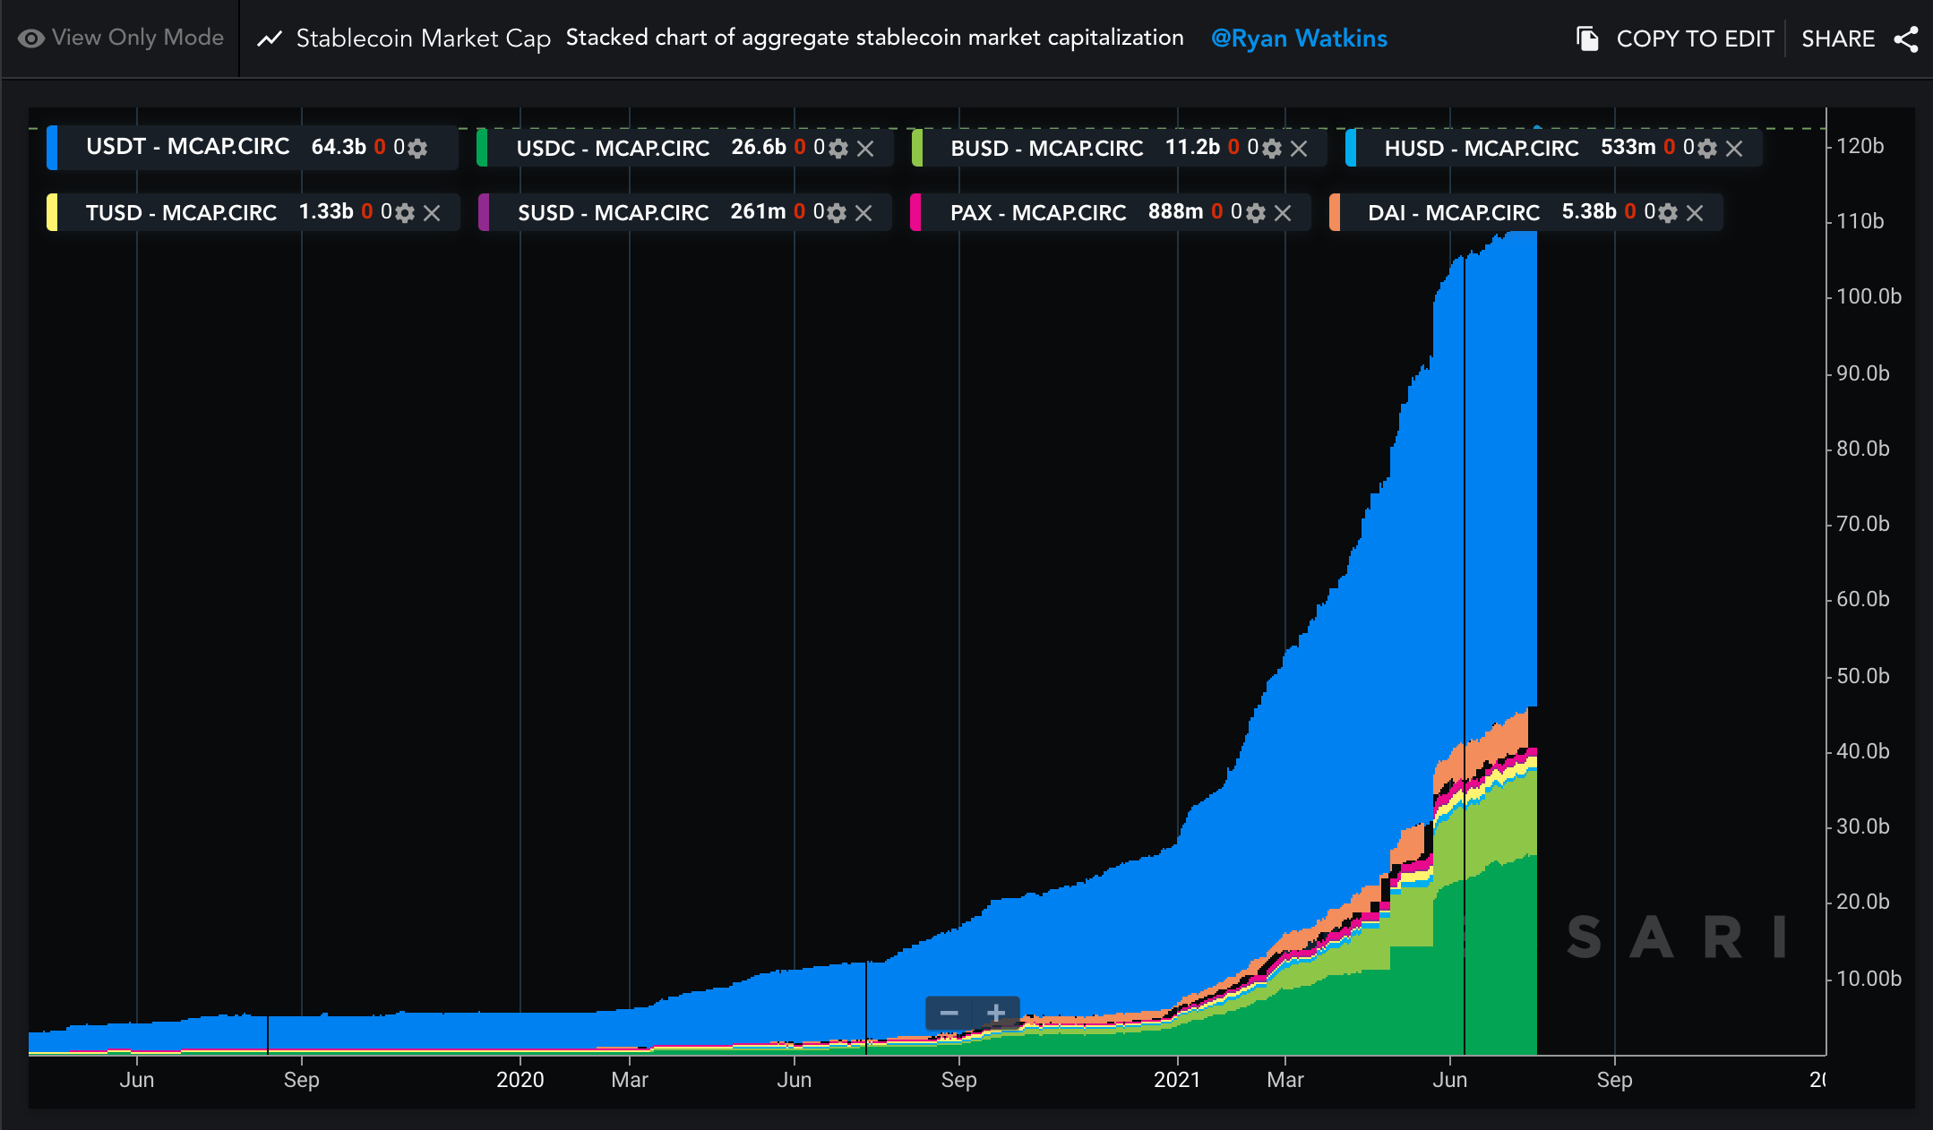The image size is (1933, 1130).
Task: Click View Only Mode label
Action: click(137, 38)
